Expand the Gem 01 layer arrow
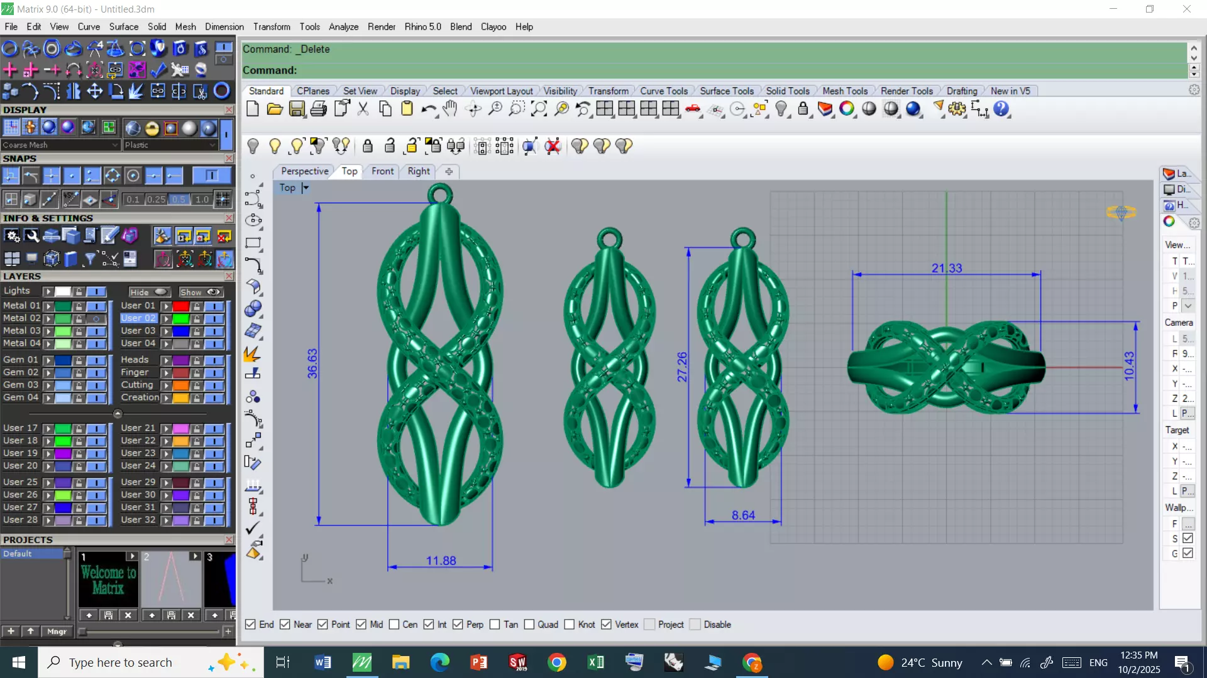1207x678 pixels. (48, 360)
